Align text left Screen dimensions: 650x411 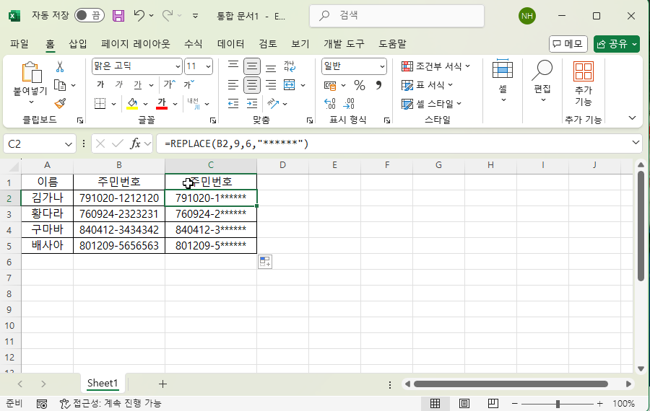[233, 85]
